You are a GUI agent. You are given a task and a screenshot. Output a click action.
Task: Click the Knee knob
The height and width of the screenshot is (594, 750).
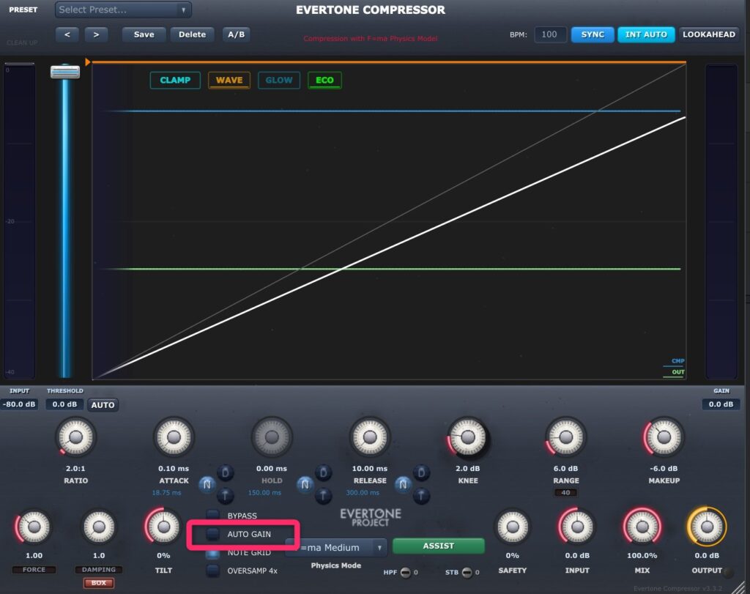[467, 438]
